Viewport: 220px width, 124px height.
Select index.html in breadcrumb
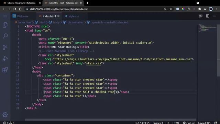25,22
